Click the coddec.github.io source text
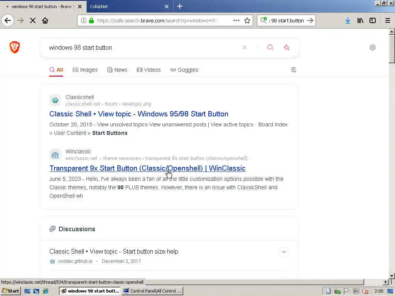Screen dimensions: 395x296 pos(75,261)
